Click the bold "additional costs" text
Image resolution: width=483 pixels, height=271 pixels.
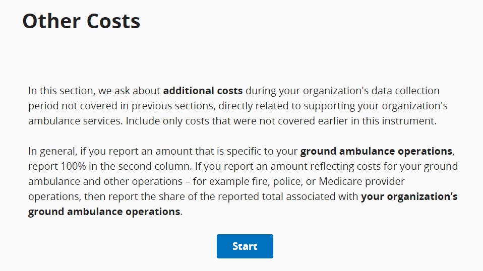(x=203, y=91)
